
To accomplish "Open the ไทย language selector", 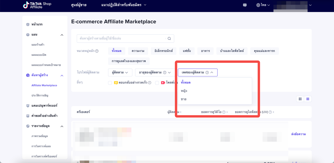I will point(263,5).
